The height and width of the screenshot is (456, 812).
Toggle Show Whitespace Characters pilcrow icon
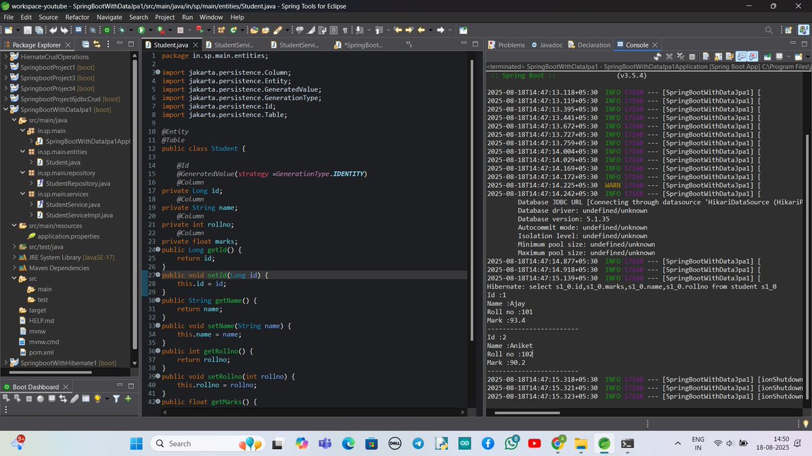click(x=345, y=30)
